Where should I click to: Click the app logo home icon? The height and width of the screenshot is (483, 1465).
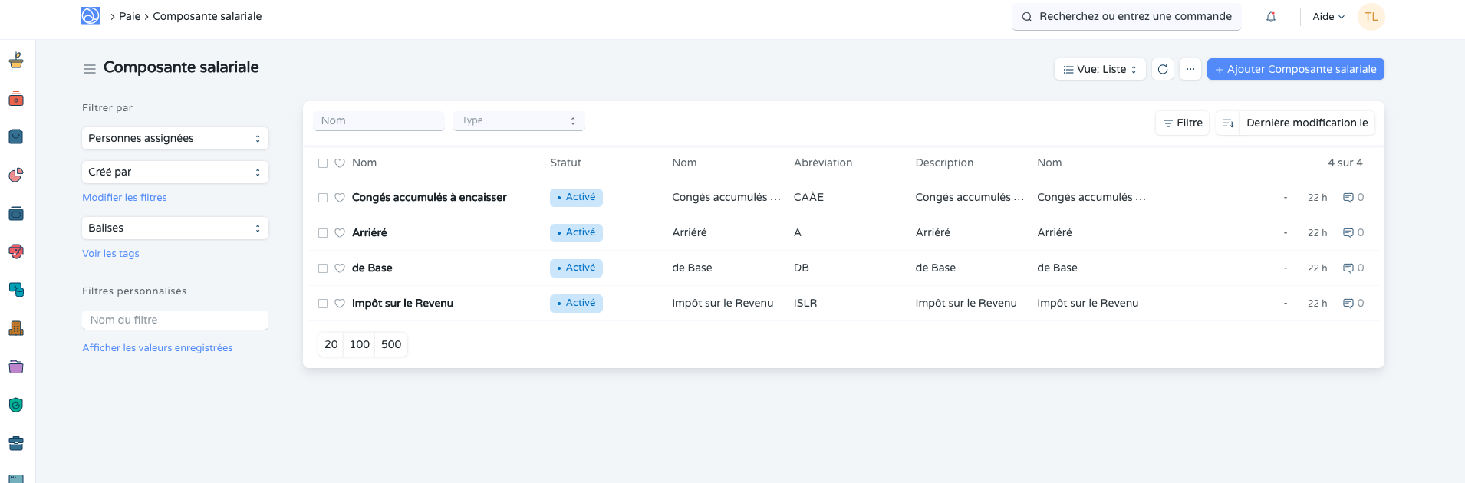[91, 16]
